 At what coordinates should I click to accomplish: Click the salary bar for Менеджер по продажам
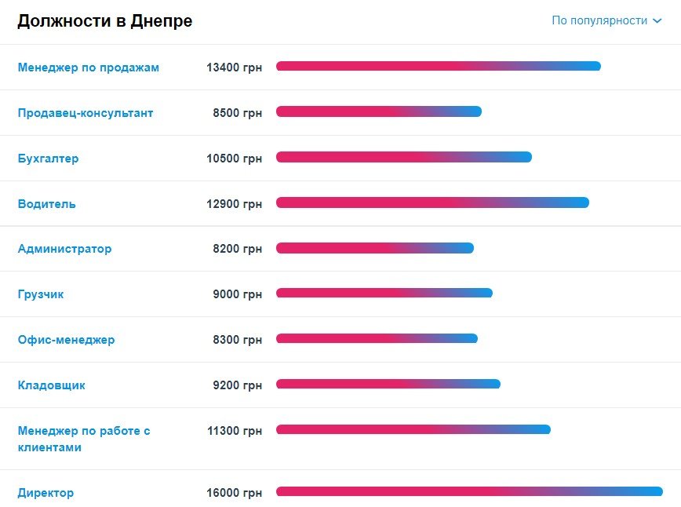pos(438,66)
